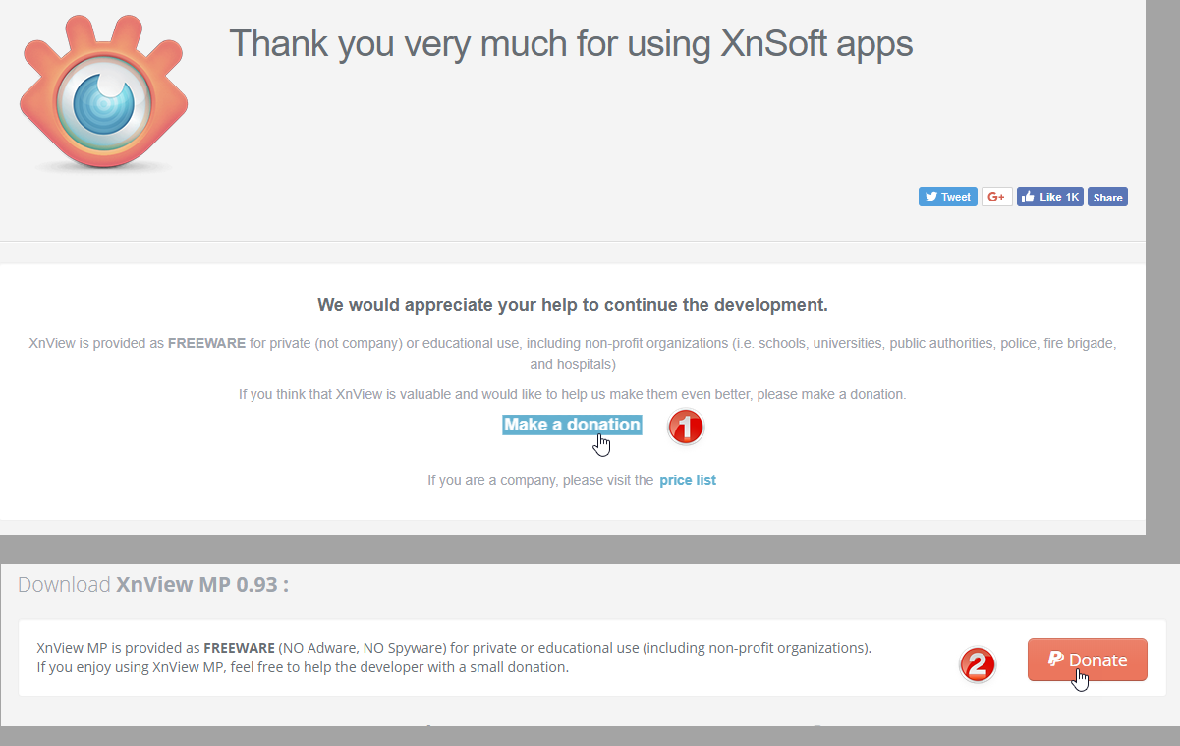The height and width of the screenshot is (746, 1180).
Task: Visit the price list link
Action: pyautogui.click(x=688, y=480)
